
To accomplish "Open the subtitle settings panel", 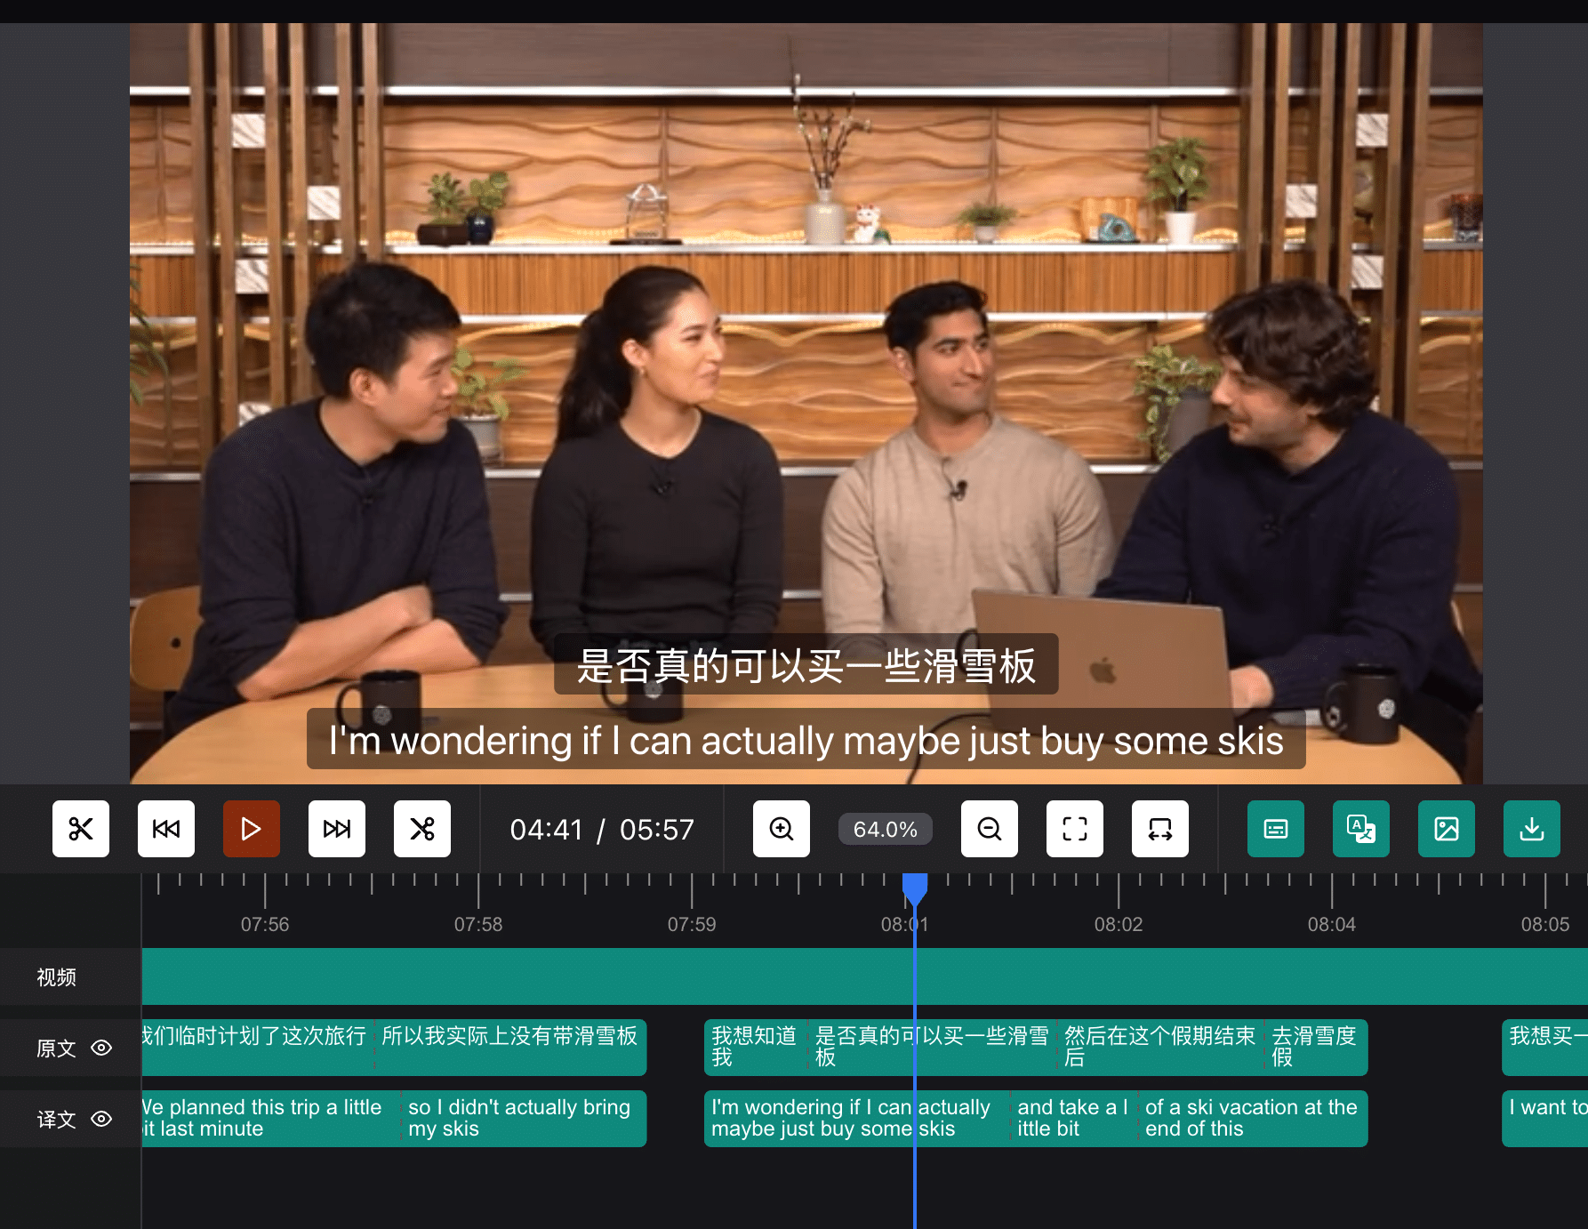I will (x=1275, y=829).
